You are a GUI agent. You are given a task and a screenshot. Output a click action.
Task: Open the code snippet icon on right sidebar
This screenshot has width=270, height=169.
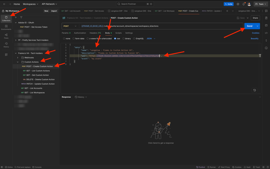(x=266, y=33)
